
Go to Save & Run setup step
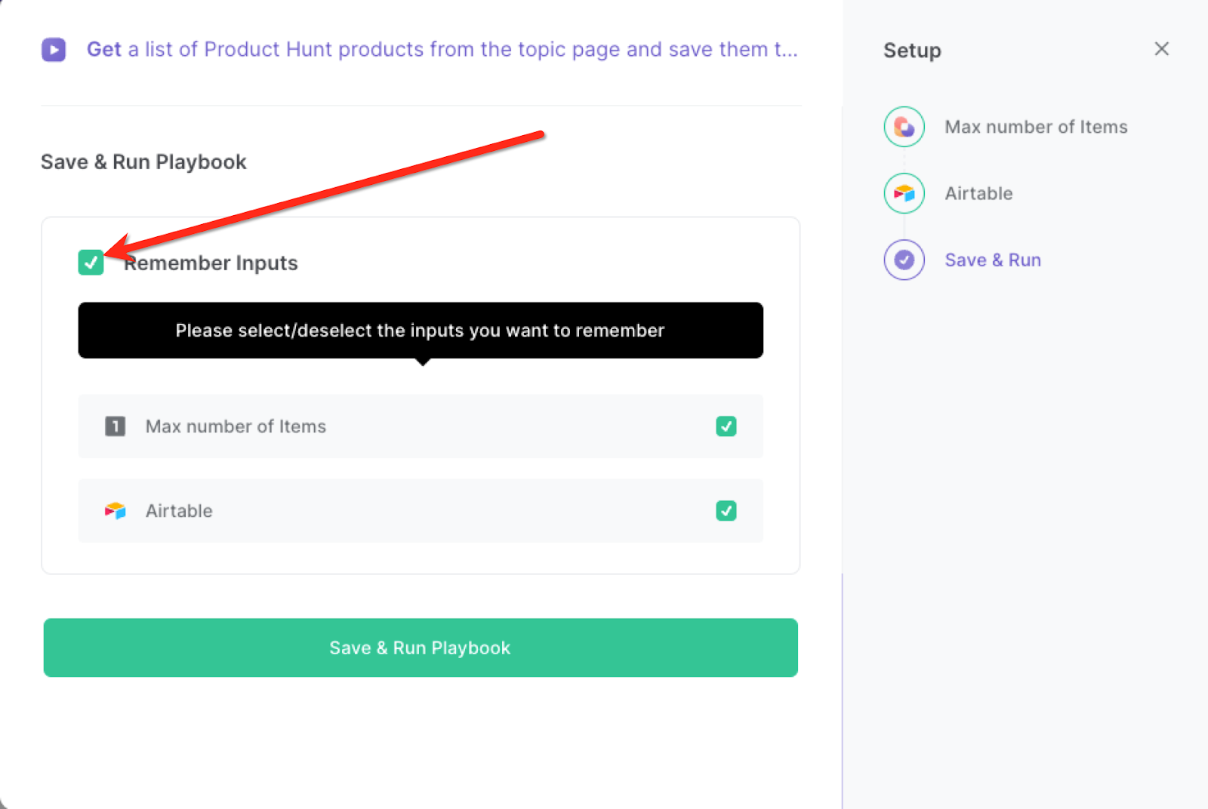tap(993, 260)
